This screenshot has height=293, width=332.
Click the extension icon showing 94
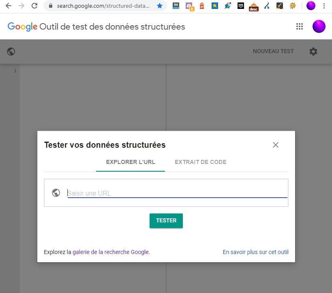tap(176, 6)
